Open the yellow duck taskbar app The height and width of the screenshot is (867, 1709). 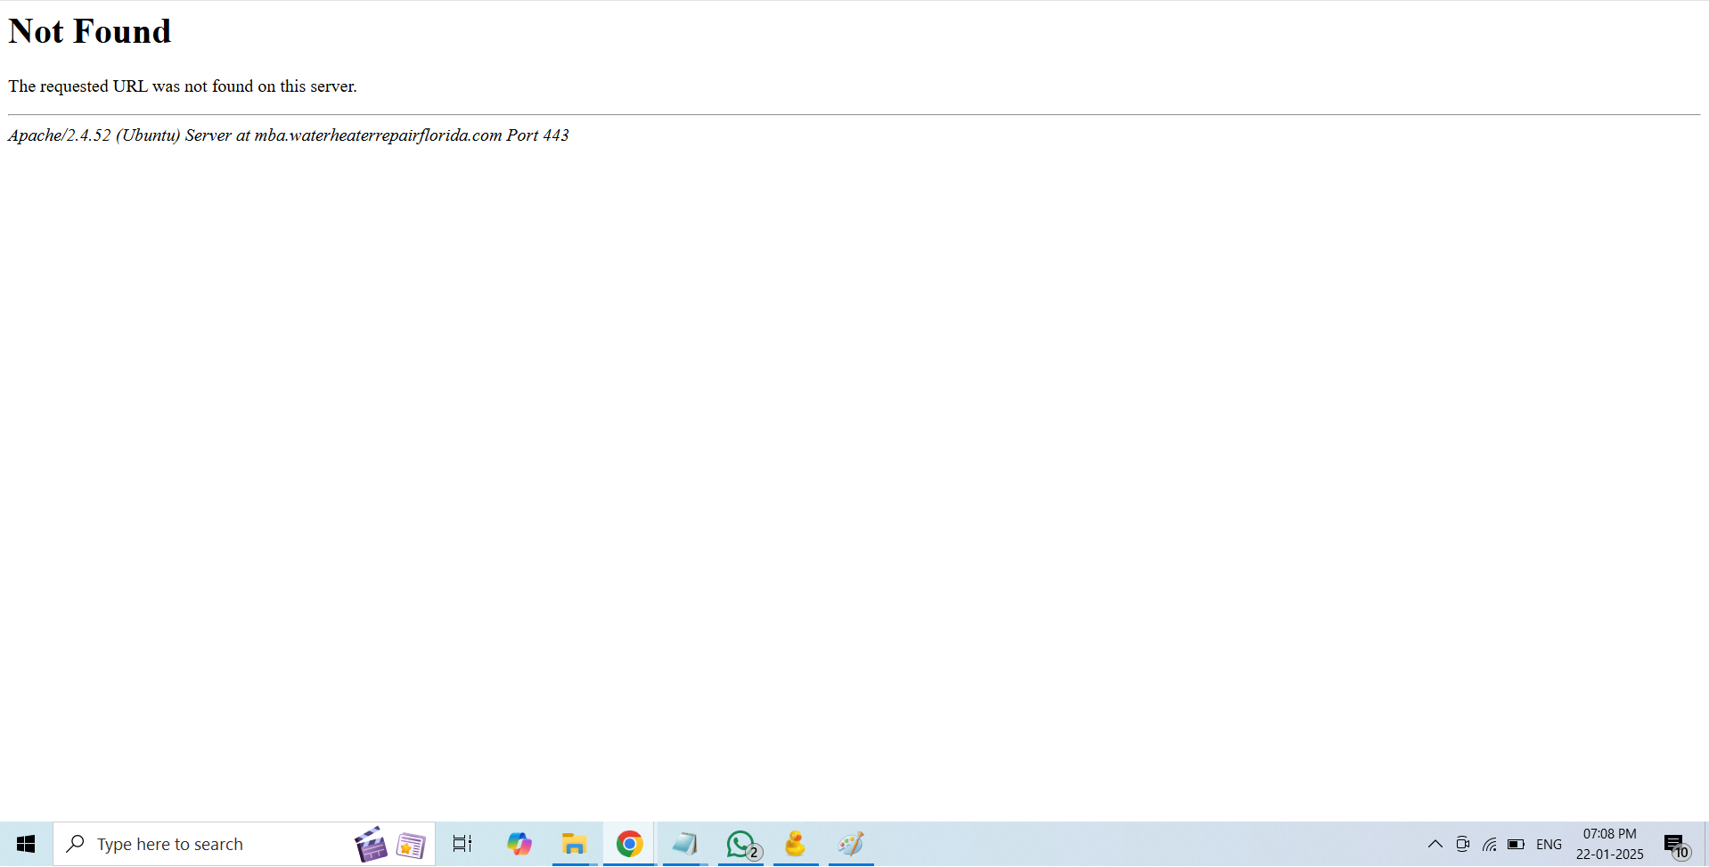tap(796, 844)
